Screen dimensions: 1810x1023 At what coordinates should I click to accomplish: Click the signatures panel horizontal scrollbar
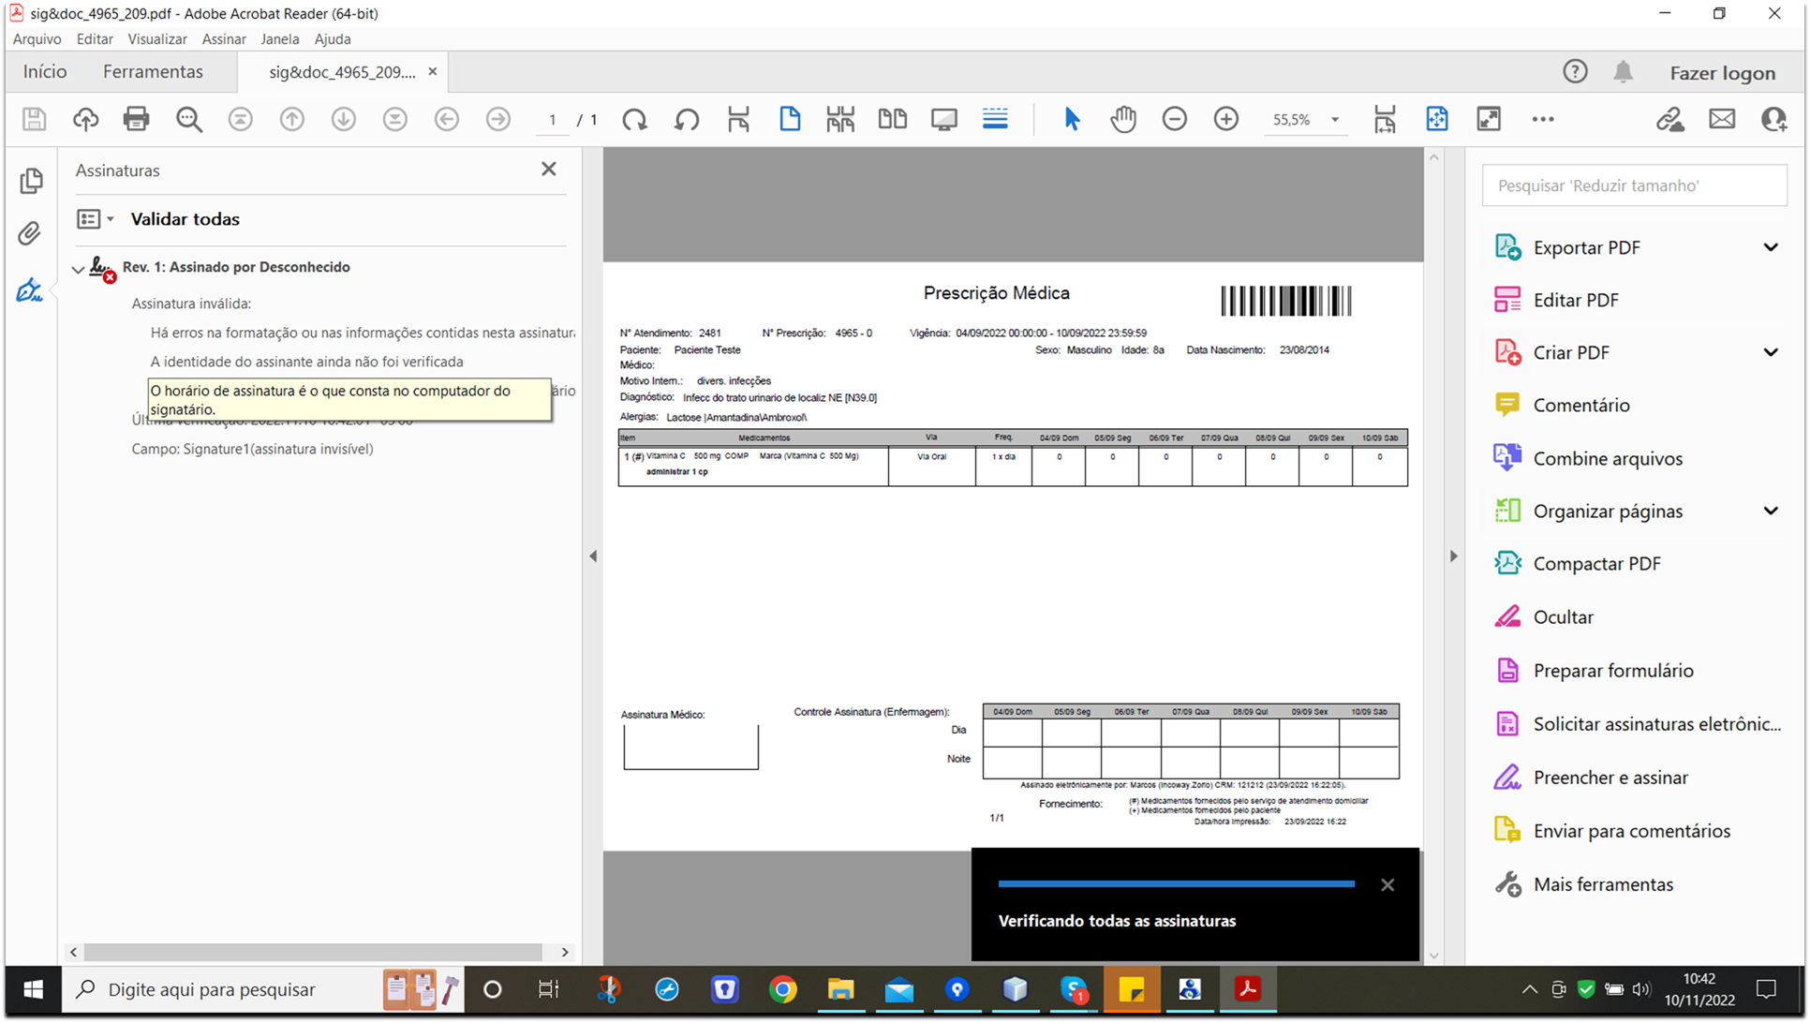coord(314,952)
